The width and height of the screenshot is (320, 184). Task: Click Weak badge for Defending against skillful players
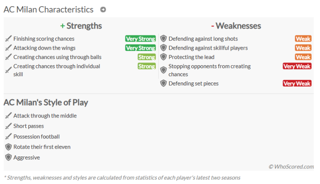tap(303, 48)
